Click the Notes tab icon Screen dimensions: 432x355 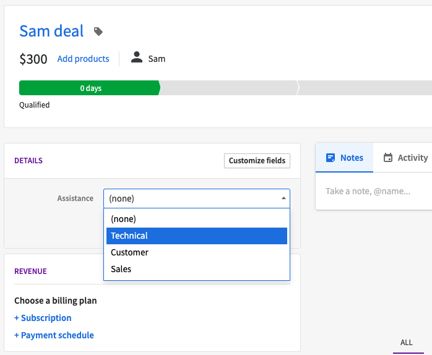point(330,158)
